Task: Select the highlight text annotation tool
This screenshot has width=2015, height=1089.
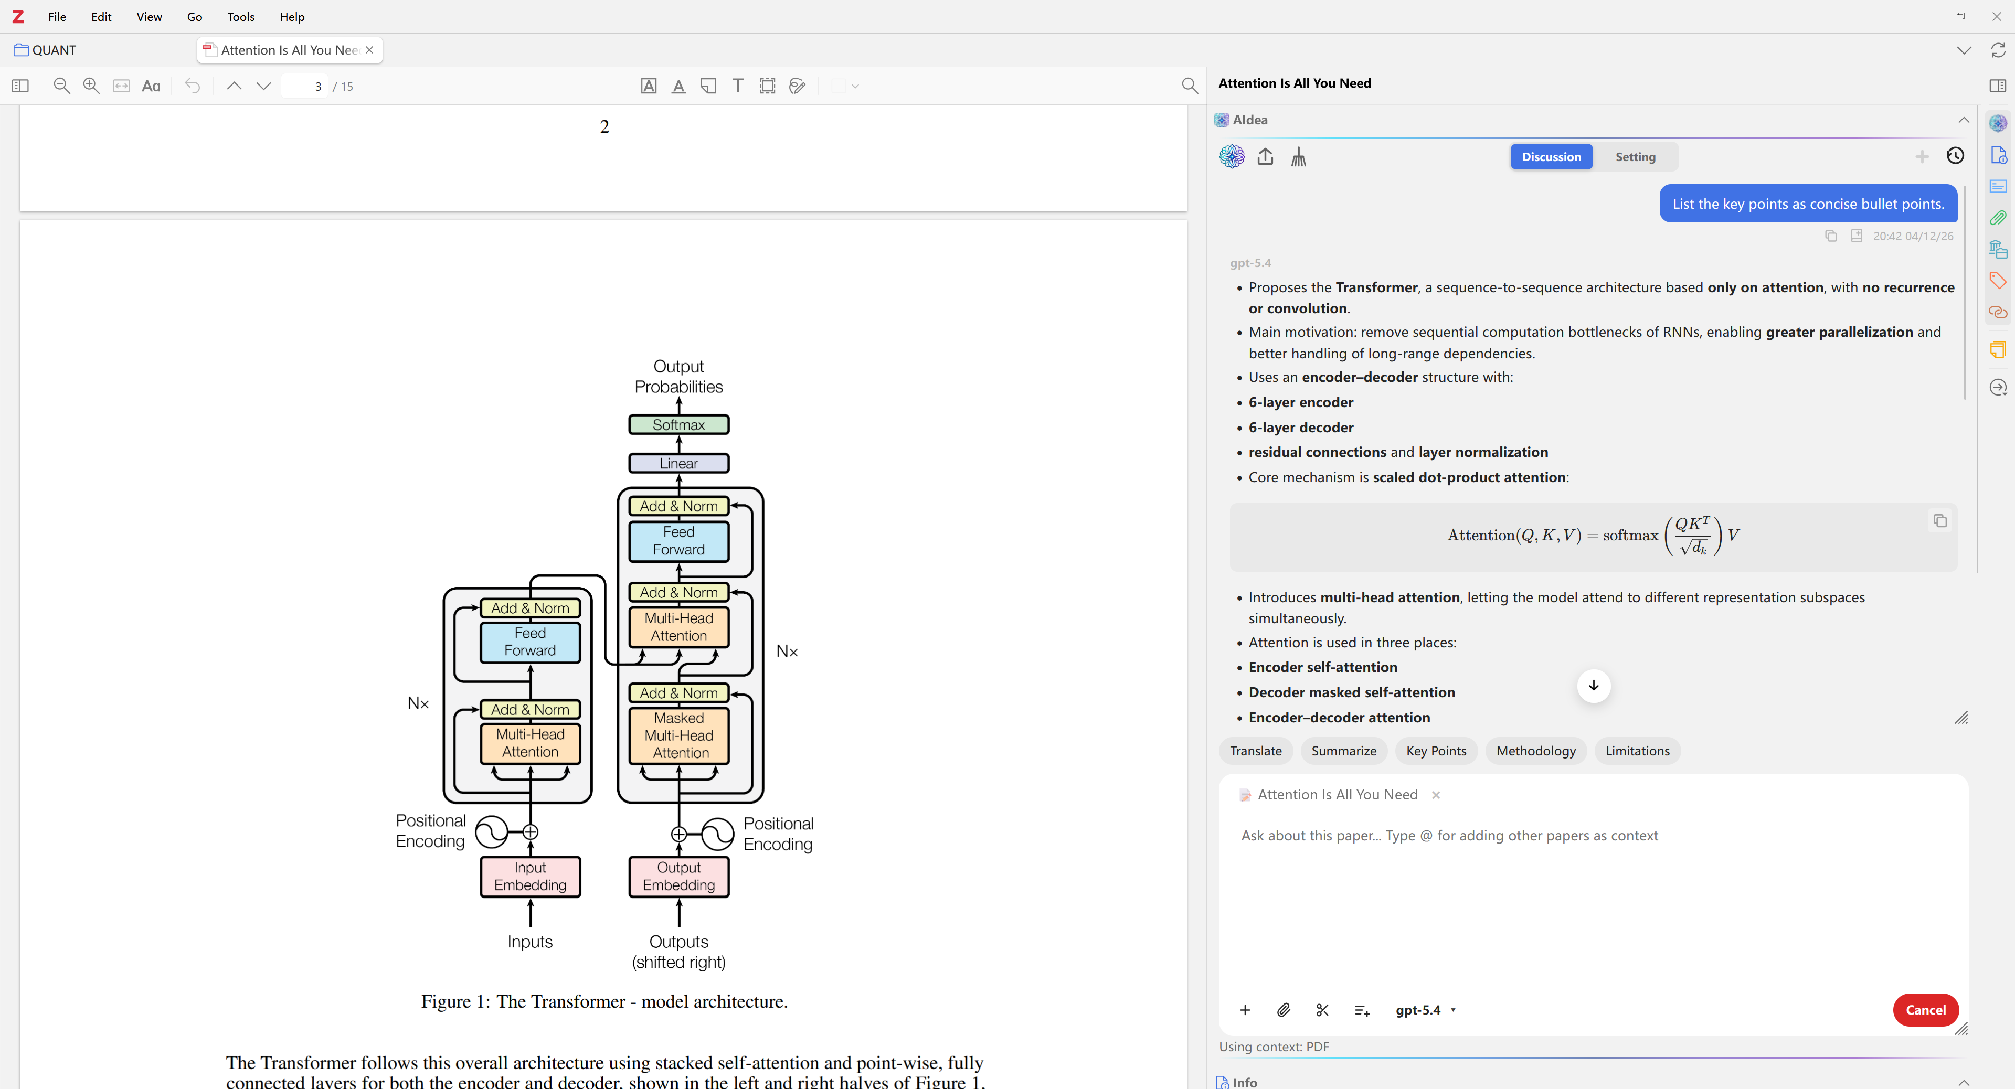Action: pos(649,86)
